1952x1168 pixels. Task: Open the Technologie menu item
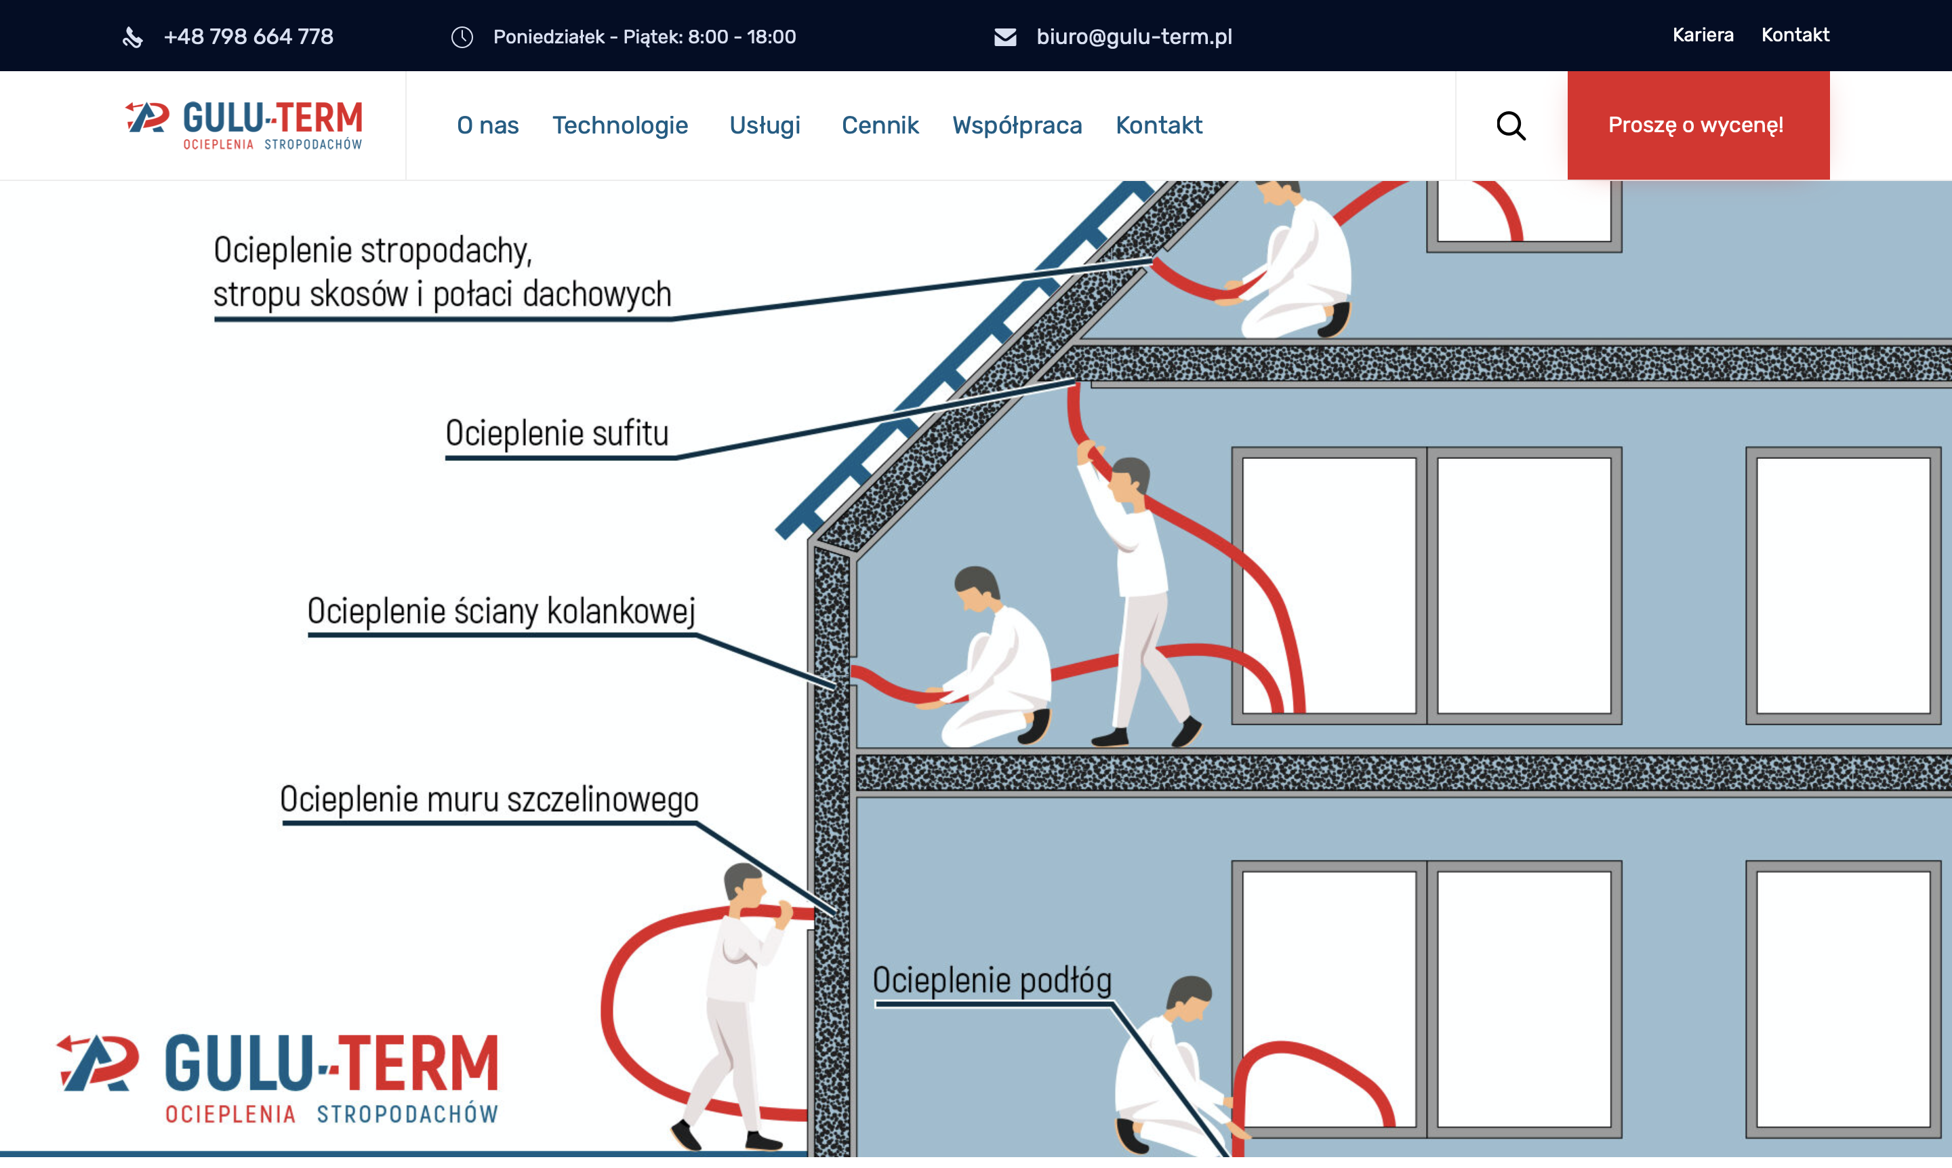[620, 125]
